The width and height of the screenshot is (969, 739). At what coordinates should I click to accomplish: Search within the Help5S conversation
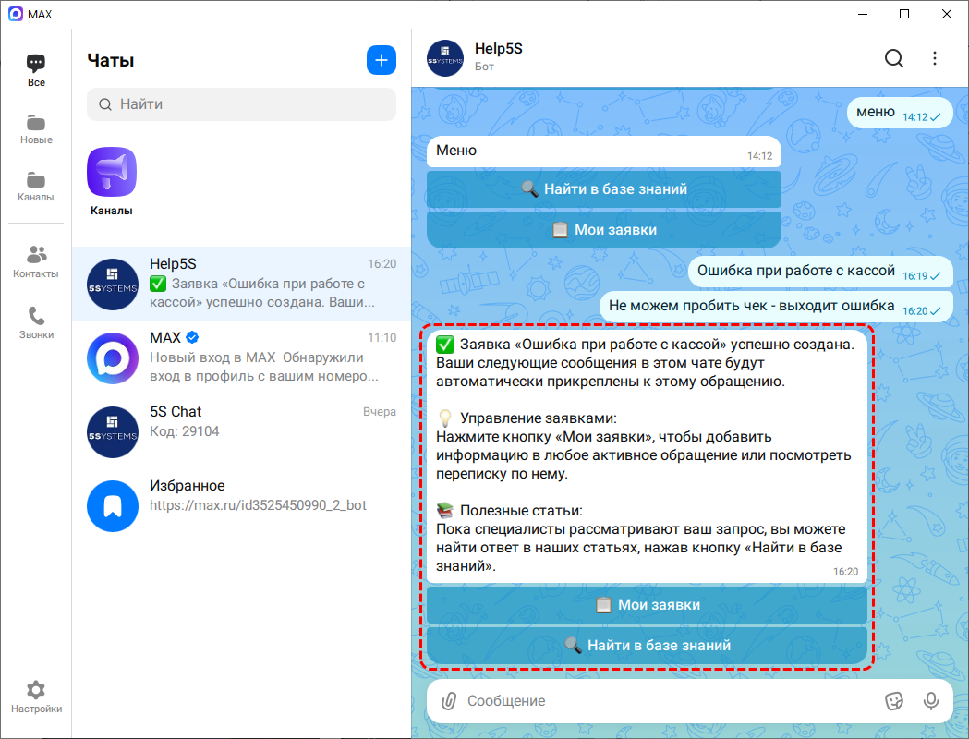pos(893,58)
